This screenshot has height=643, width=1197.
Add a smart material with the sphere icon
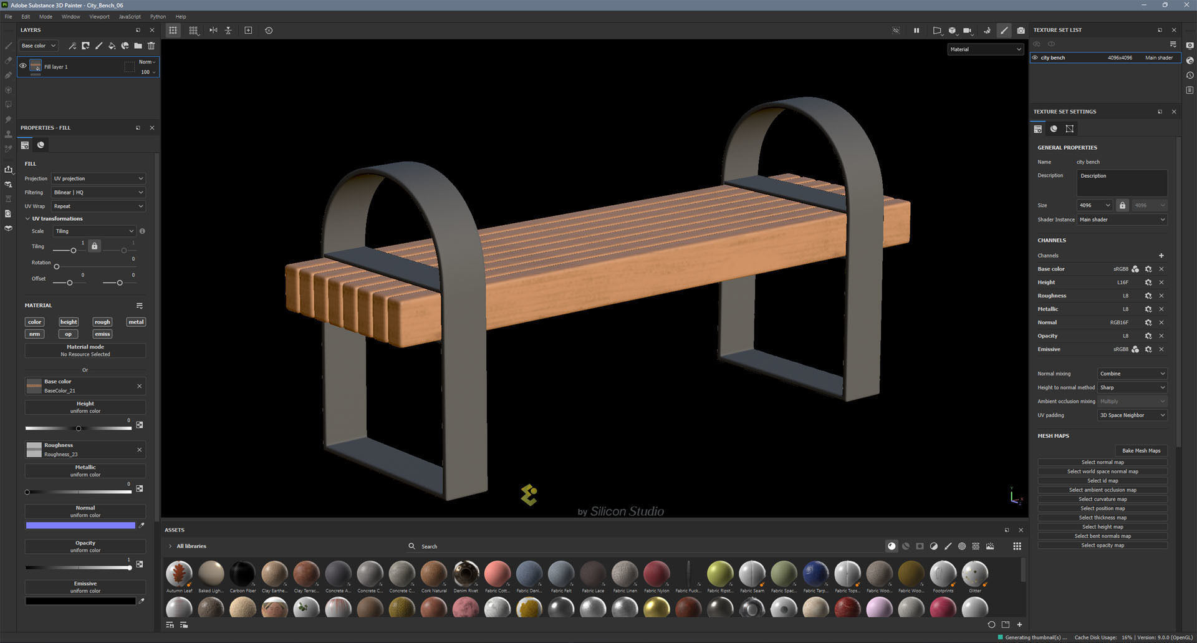pos(125,46)
